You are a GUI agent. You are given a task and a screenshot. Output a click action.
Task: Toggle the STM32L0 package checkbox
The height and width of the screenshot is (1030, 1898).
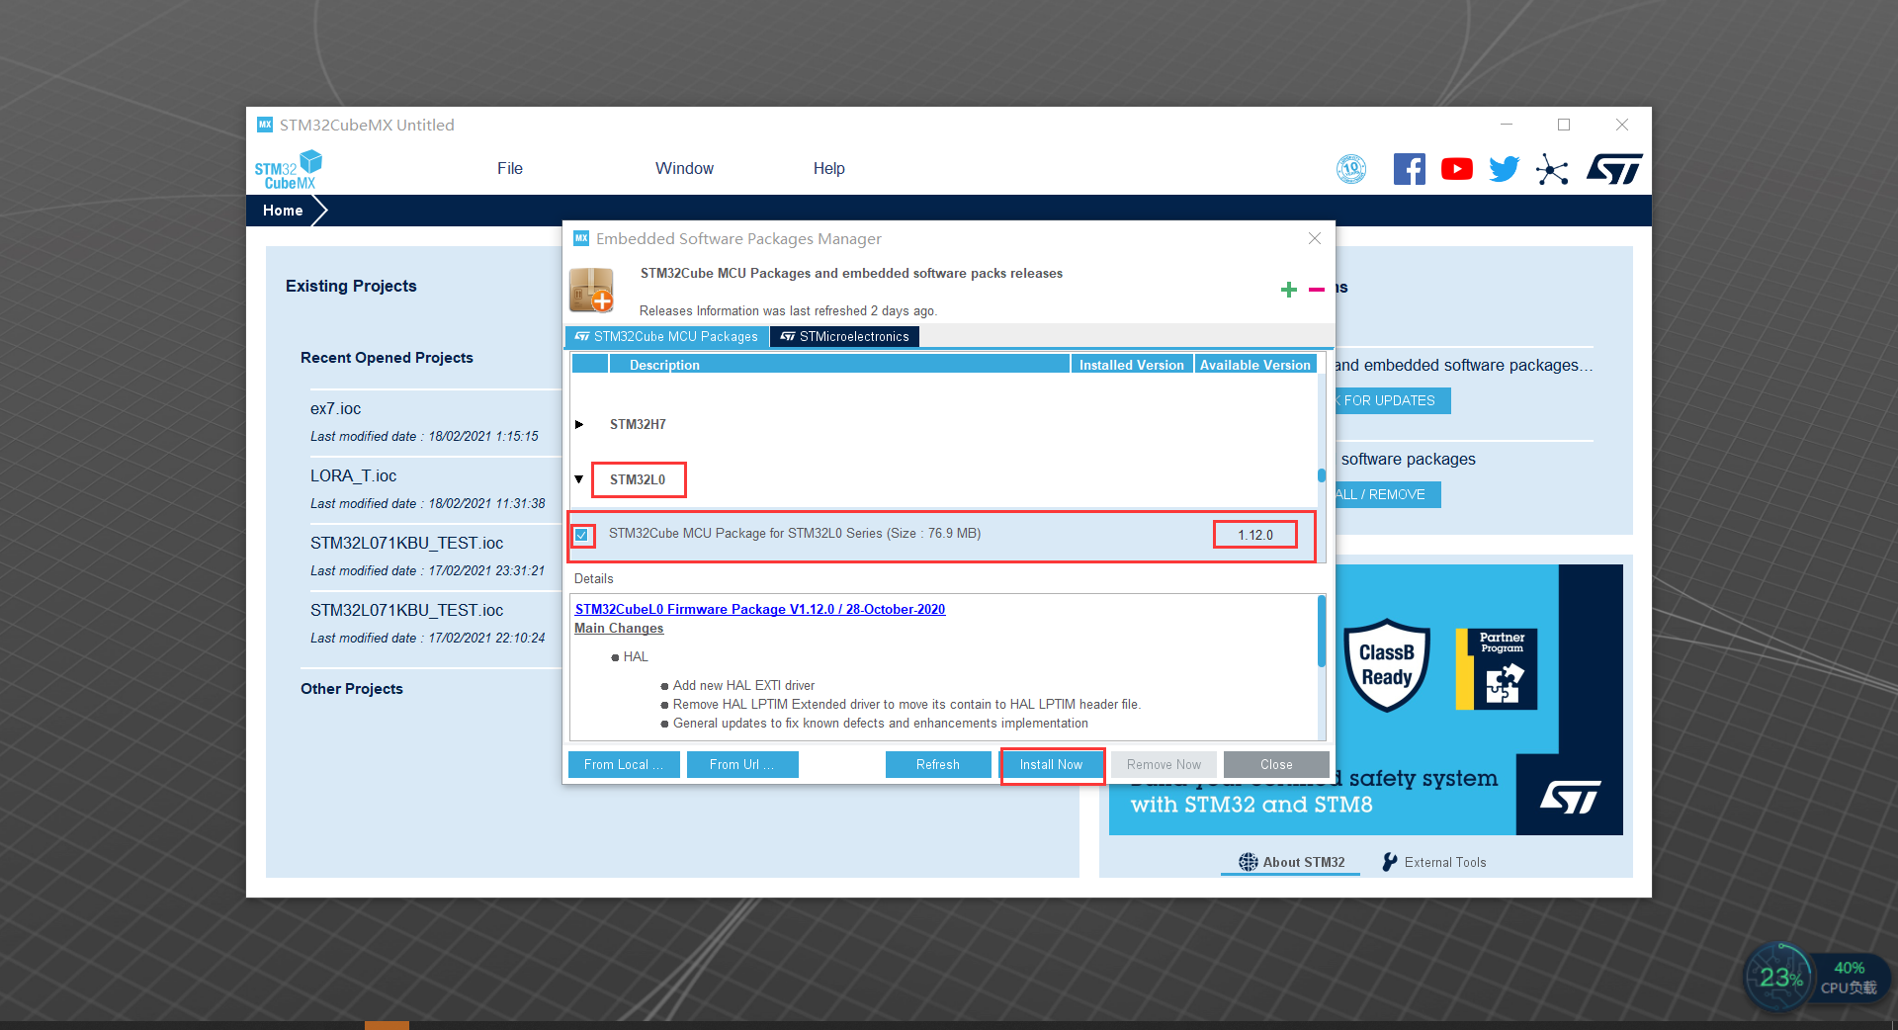(x=582, y=535)
